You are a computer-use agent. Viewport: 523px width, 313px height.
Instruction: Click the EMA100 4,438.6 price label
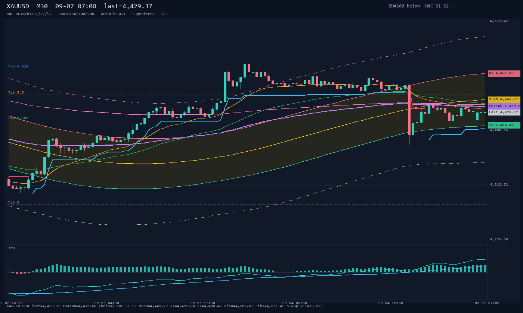504,106
